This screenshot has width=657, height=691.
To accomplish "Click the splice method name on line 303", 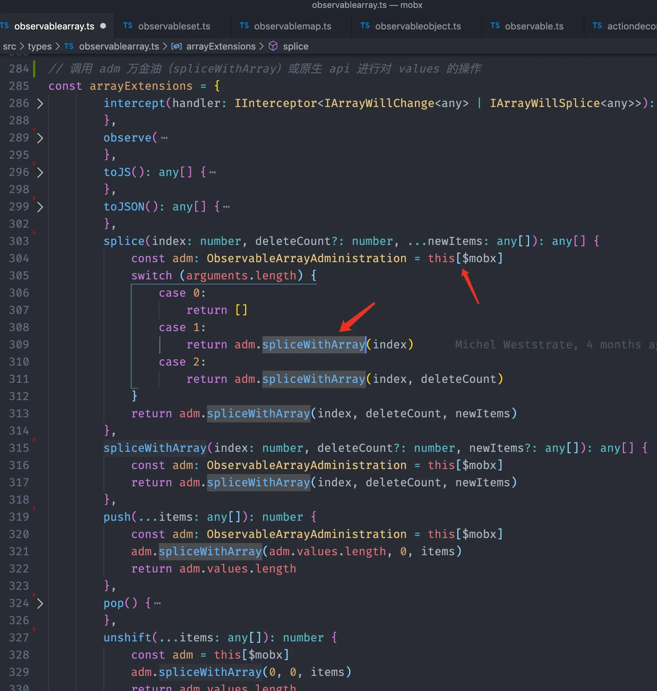I will click(124, 241).
